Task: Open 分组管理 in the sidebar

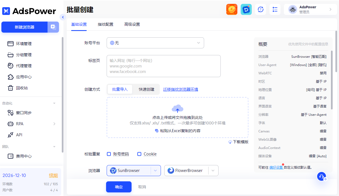Action: [24, 55]
